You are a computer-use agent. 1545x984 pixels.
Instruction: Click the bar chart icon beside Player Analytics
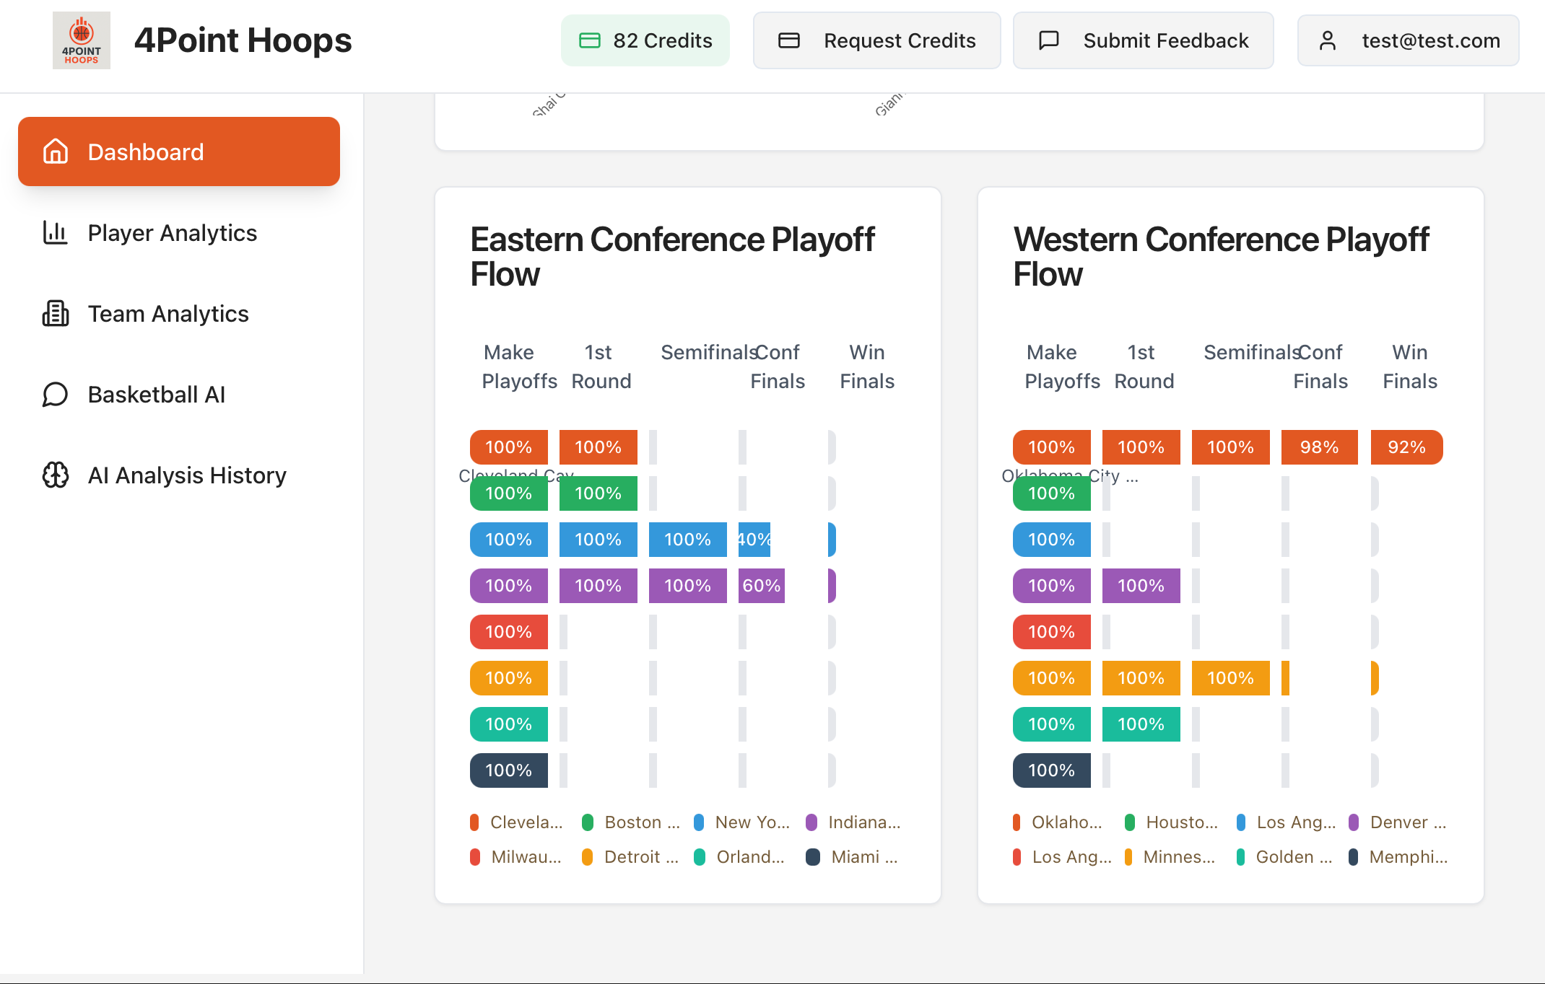tap(56, 232)
